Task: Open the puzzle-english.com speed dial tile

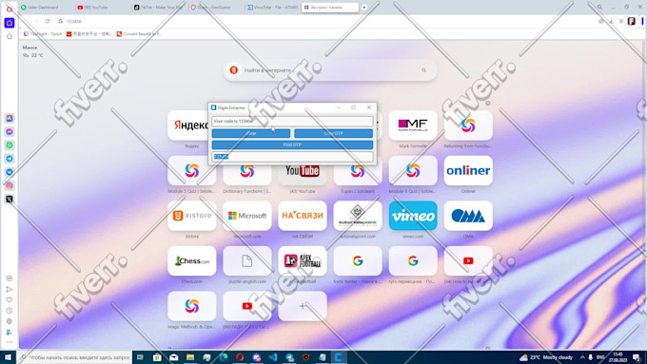Action: click(247, 261)
